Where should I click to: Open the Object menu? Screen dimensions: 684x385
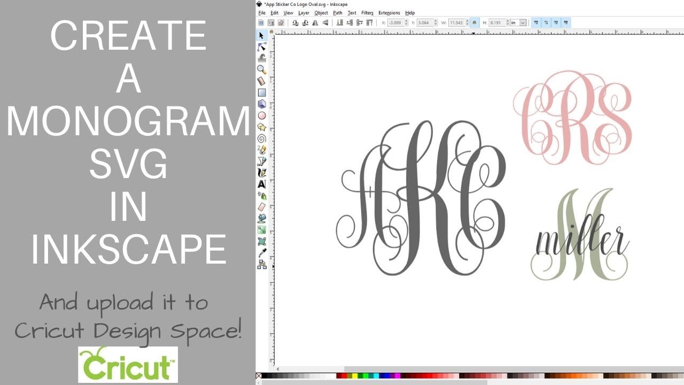click(321, 13)
